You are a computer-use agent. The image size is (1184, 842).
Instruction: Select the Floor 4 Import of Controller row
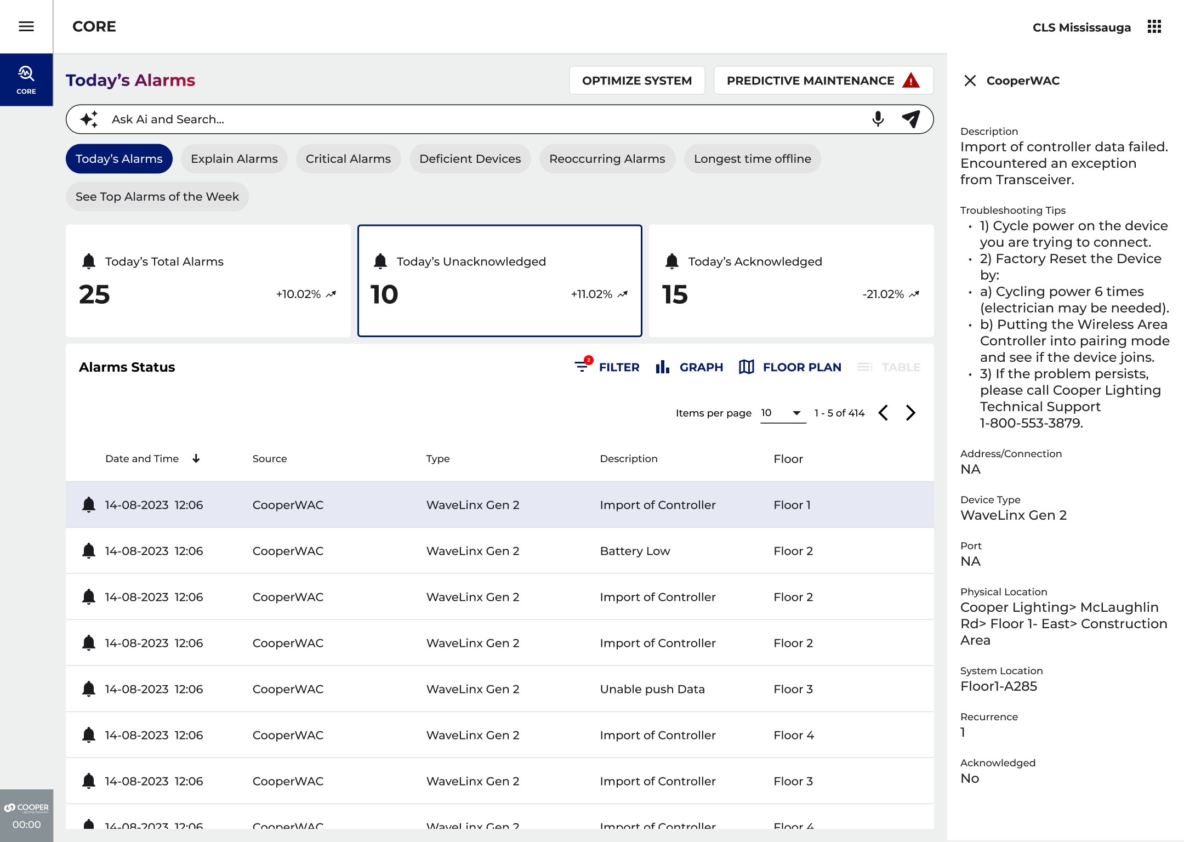tap(500, 735)
